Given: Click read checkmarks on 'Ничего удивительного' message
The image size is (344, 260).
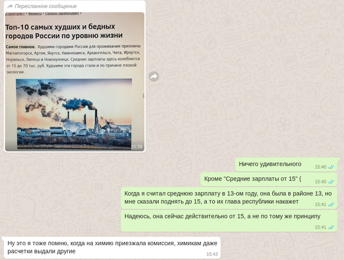Looking at the screenshot, I should click(x=331, y=167).
